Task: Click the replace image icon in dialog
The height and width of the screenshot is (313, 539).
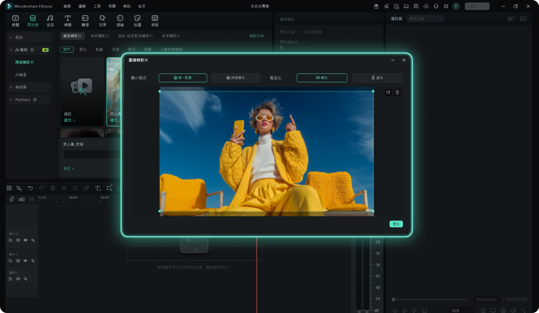Action: click(388, 93)
